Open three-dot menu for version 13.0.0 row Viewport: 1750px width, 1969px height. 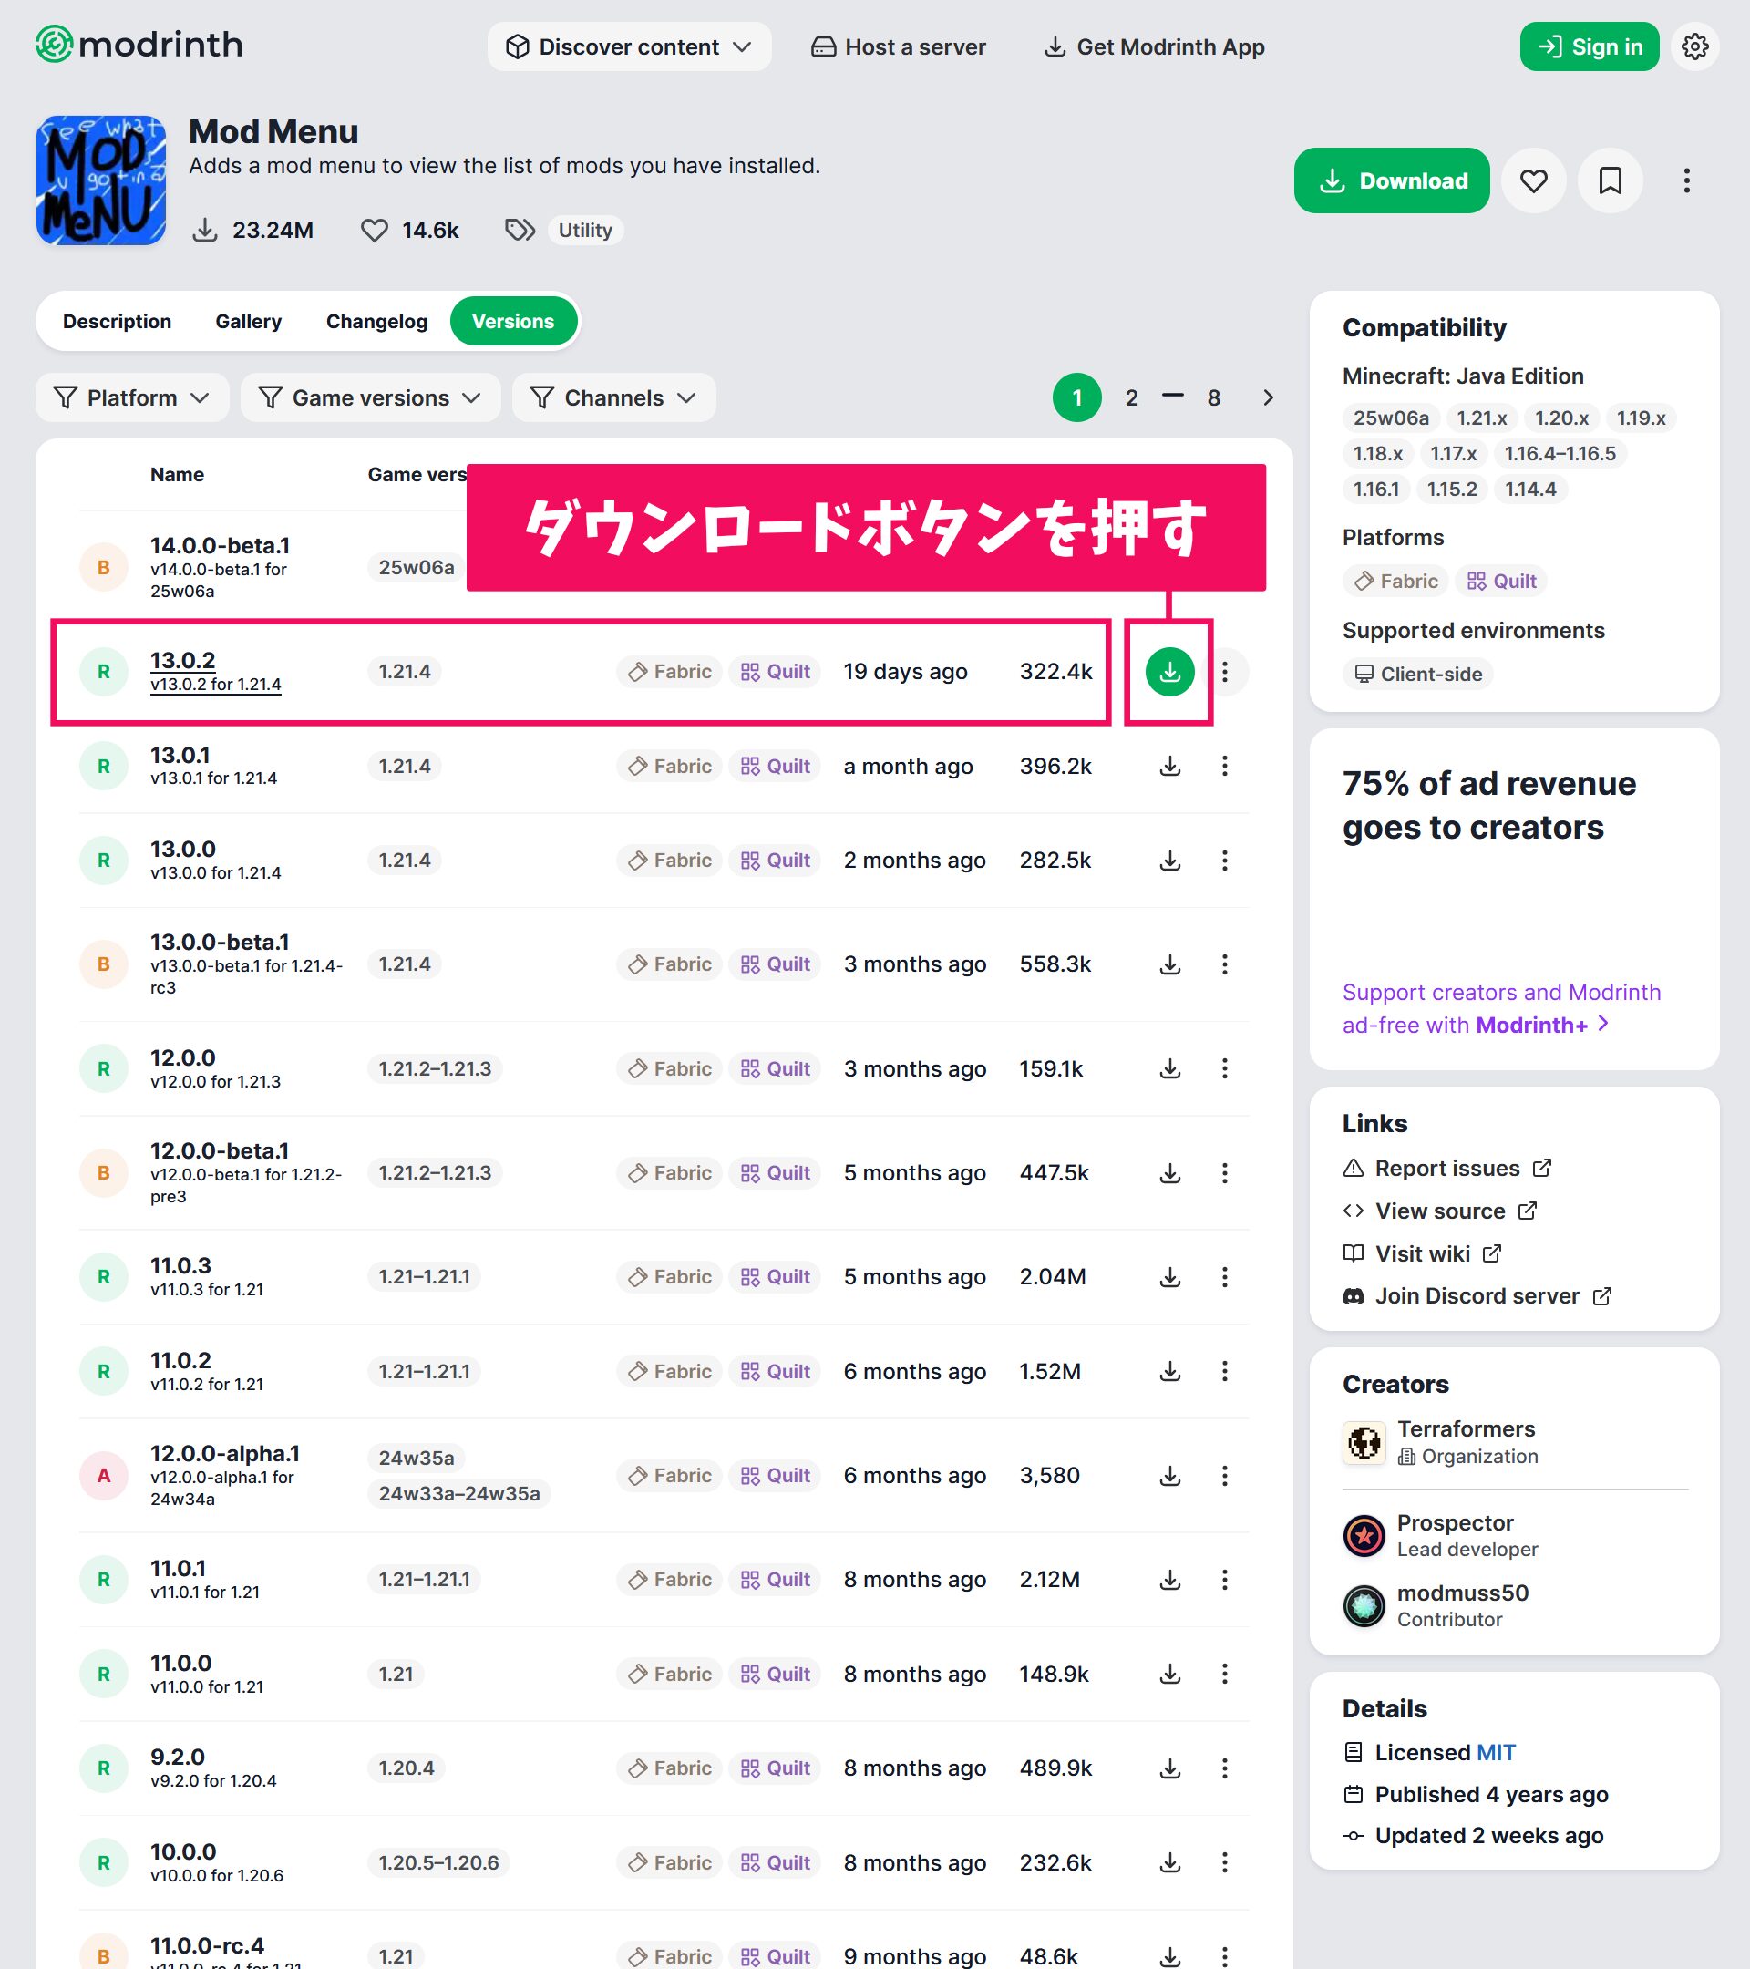(x=1224, y=861)
